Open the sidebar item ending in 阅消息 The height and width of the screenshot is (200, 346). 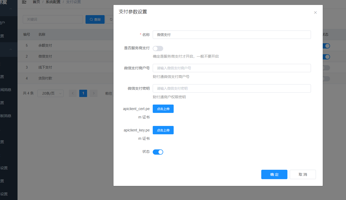click(x=6, y=90)
